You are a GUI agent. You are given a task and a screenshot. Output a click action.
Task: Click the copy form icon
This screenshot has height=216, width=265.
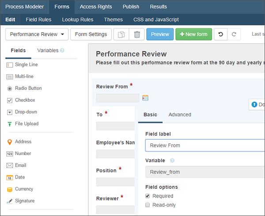pos(121,34)
